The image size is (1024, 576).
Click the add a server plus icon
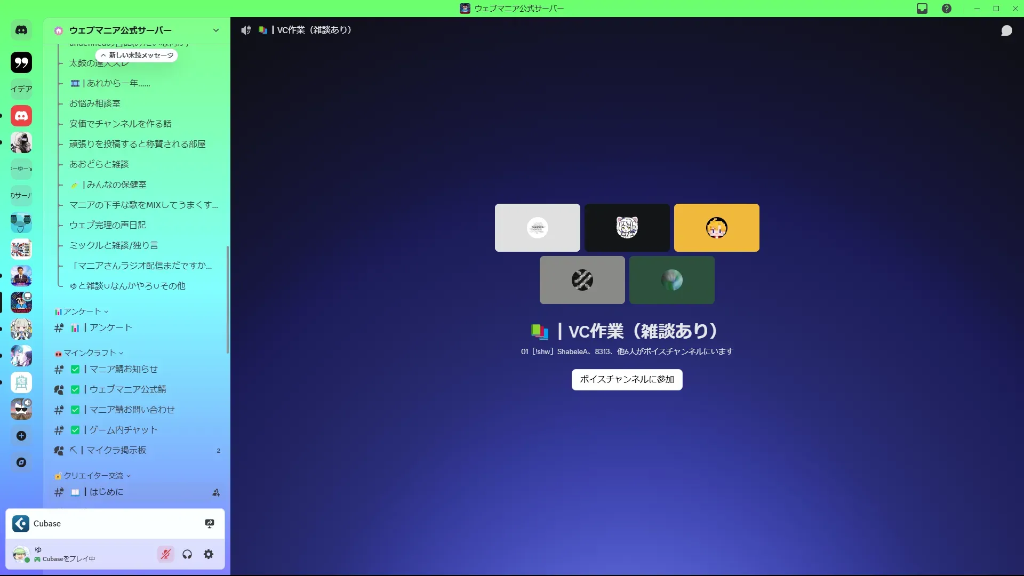[x=21, y=436]
